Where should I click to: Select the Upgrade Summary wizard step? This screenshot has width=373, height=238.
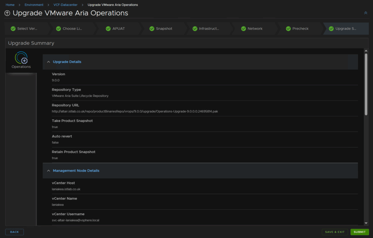click(345, 29)
